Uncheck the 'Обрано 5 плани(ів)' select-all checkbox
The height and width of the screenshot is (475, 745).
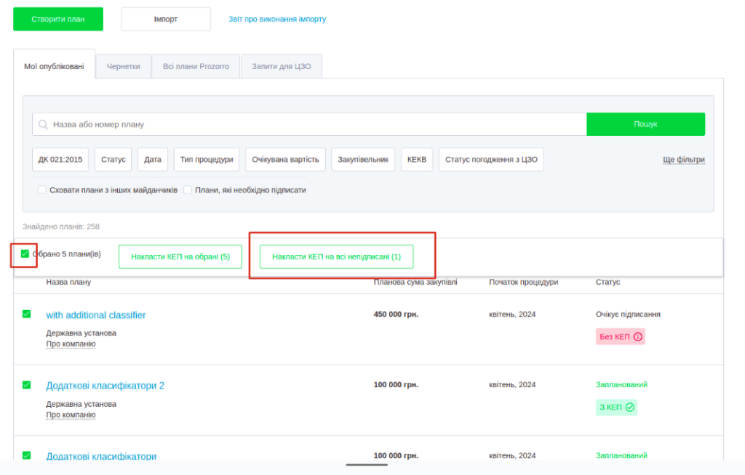pyautogui.click(x=25, y=254)
